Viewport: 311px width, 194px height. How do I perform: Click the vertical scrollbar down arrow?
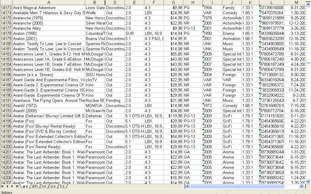[308, 181]
